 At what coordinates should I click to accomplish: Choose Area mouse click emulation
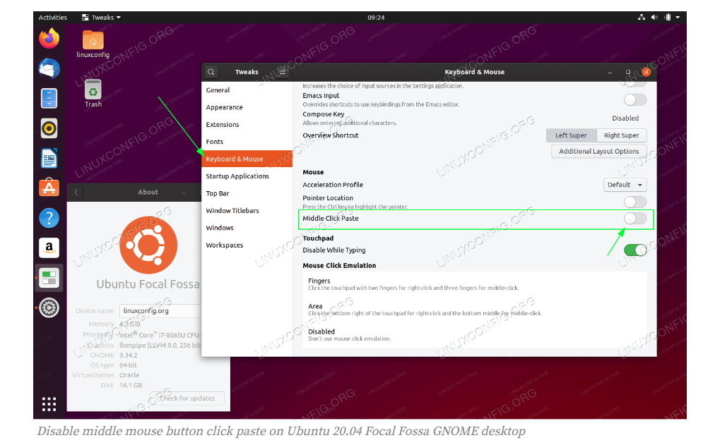[475, 310]
